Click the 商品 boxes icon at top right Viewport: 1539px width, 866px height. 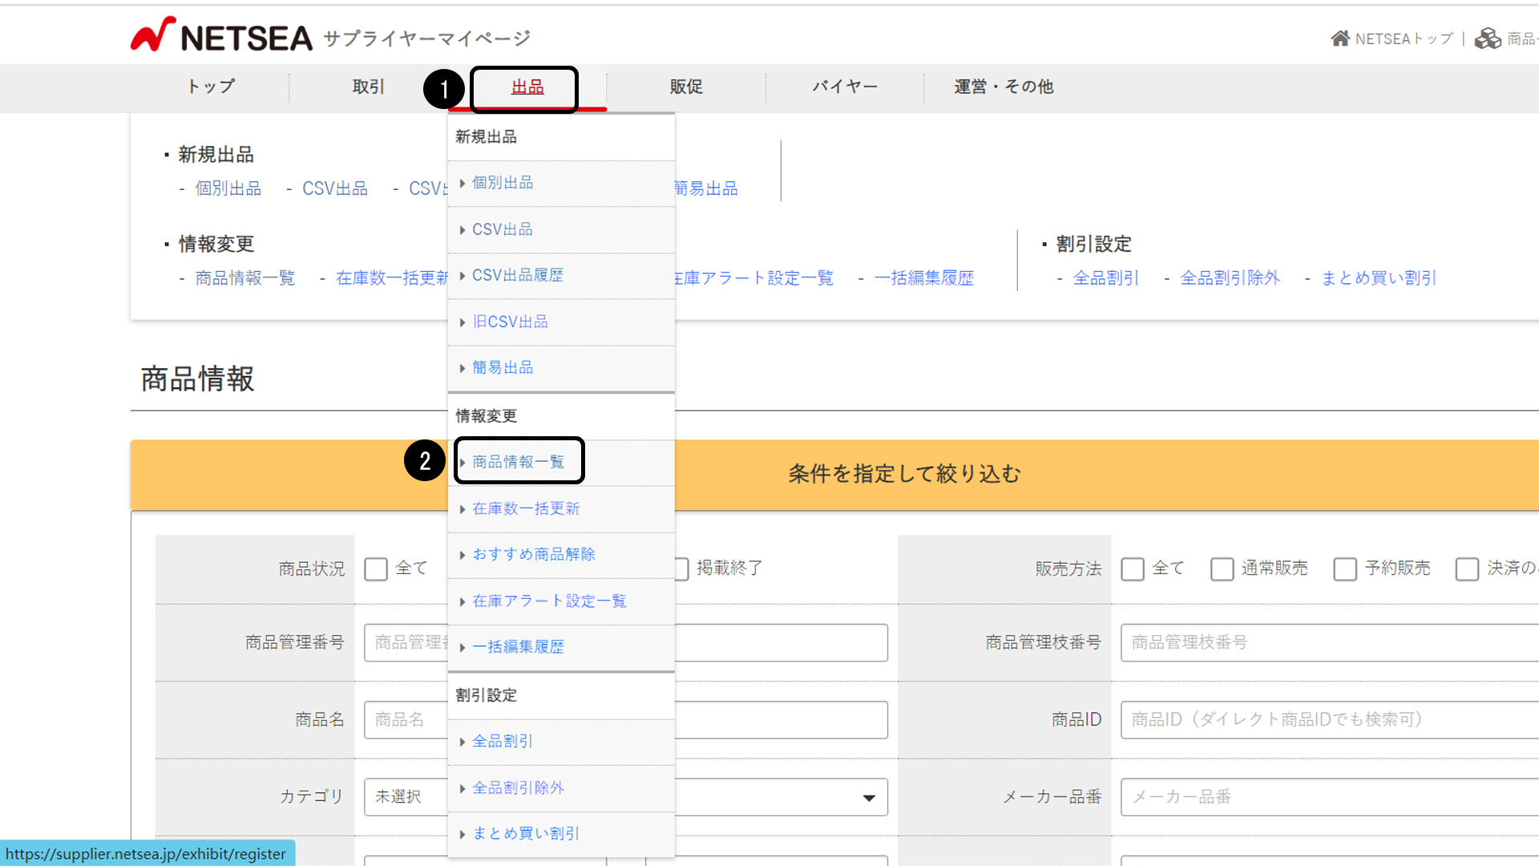[x=1488, y=38]
